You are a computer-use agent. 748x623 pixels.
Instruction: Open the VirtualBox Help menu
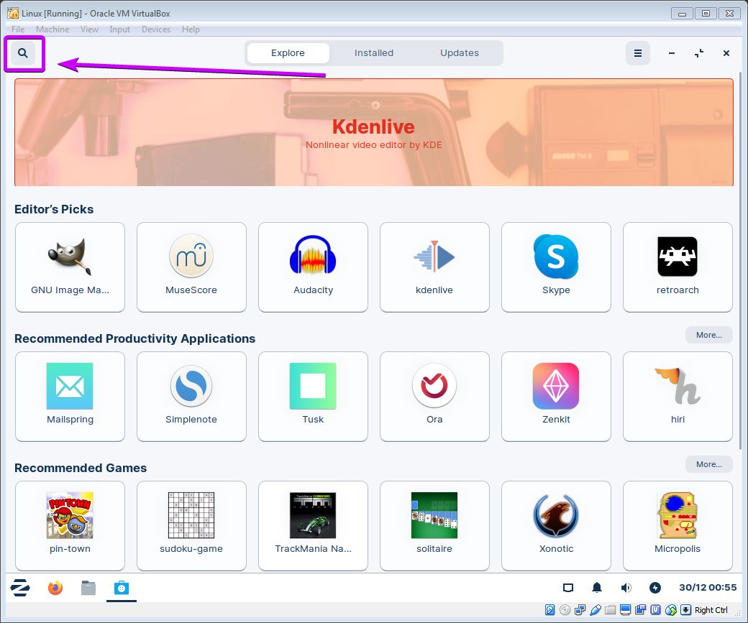[191, 29]
